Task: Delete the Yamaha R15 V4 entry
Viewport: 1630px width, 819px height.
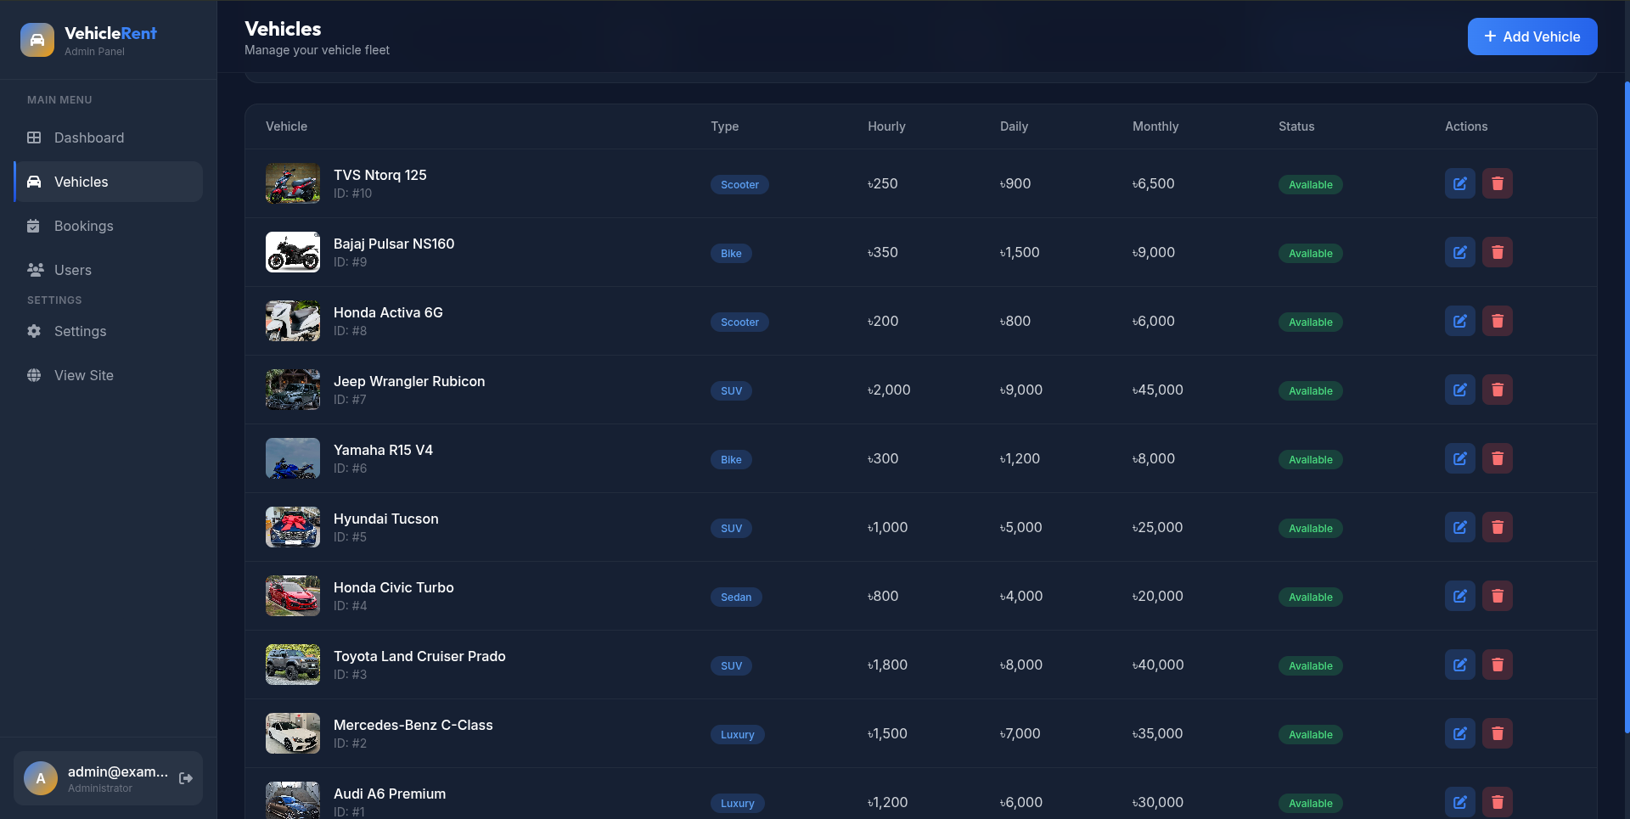Action: coord(1497,458)
